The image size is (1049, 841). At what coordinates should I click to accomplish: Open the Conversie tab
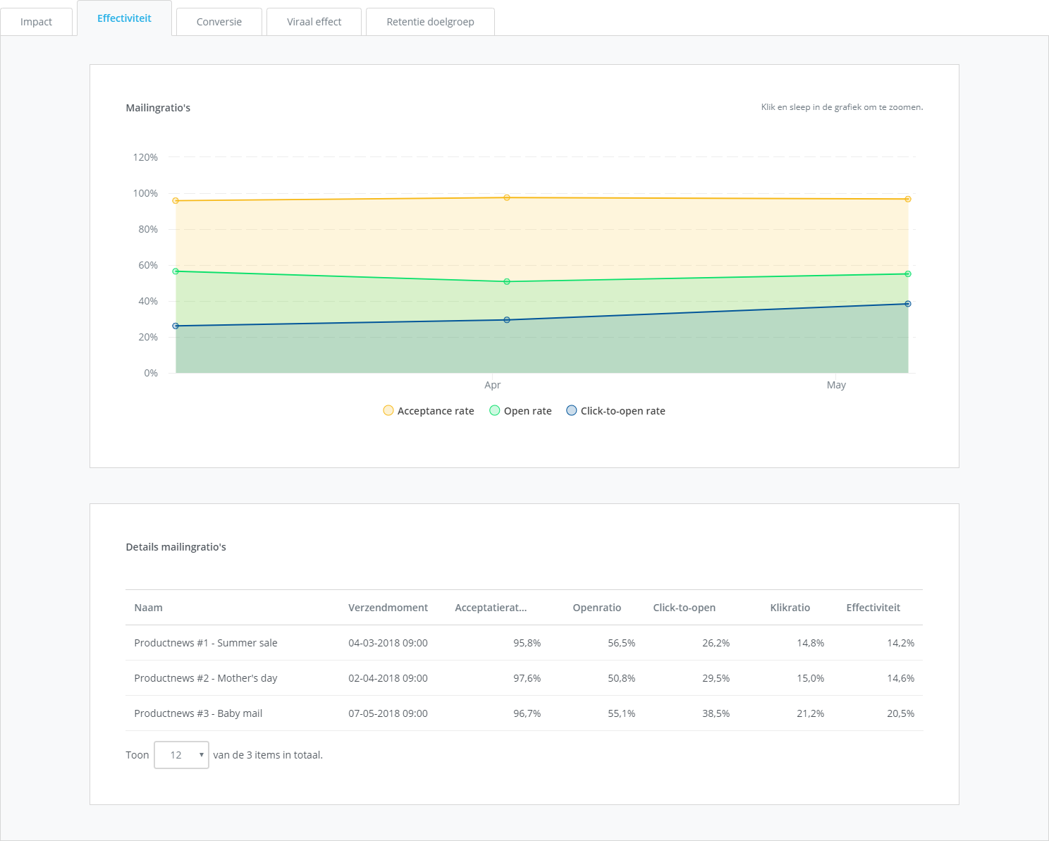[219, 22]
